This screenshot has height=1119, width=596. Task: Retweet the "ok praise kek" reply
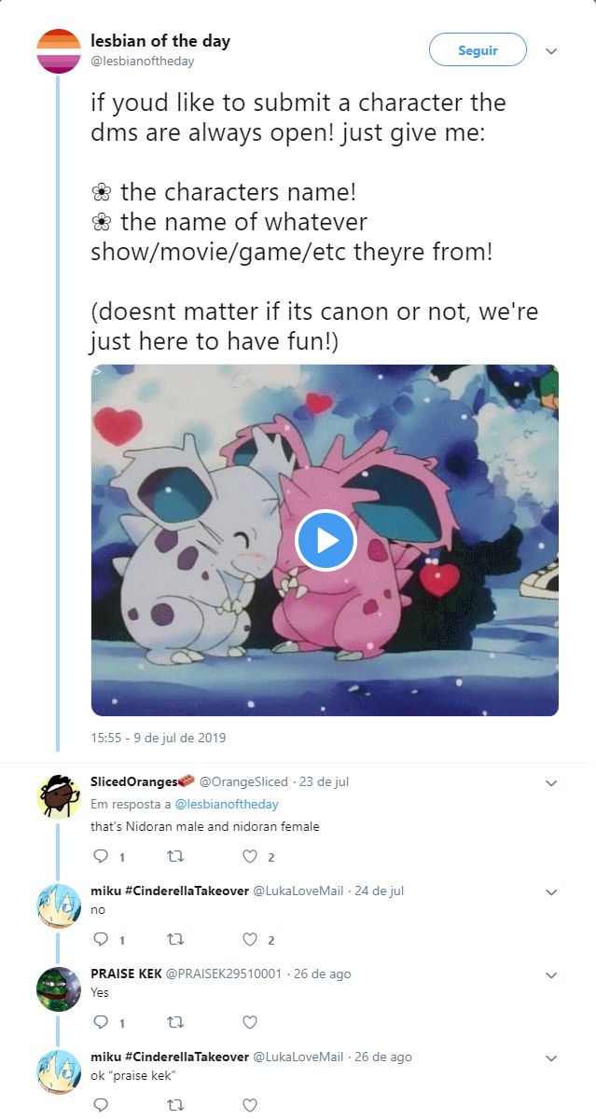174,1105
